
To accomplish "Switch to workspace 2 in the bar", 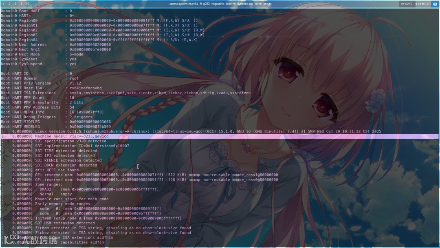I will tap(9, 4).
